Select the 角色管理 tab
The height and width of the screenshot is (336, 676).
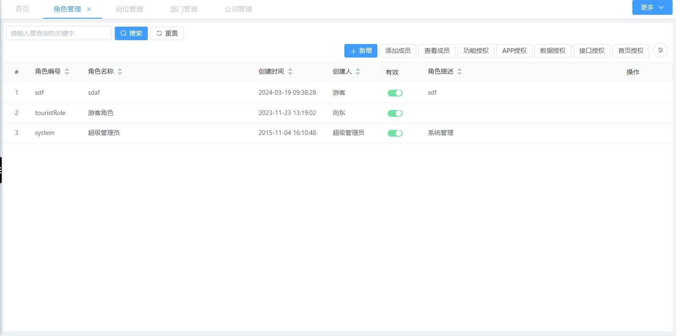pyautogui.click(x=67, y=9)
